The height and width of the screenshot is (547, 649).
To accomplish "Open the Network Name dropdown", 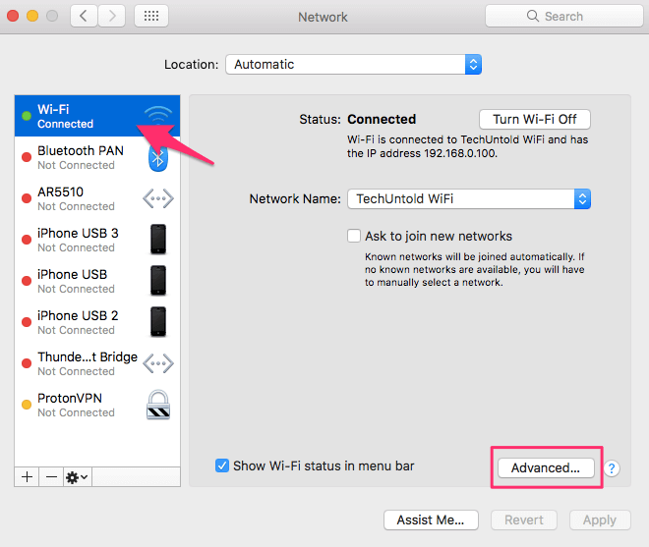I will coord(469,199).
